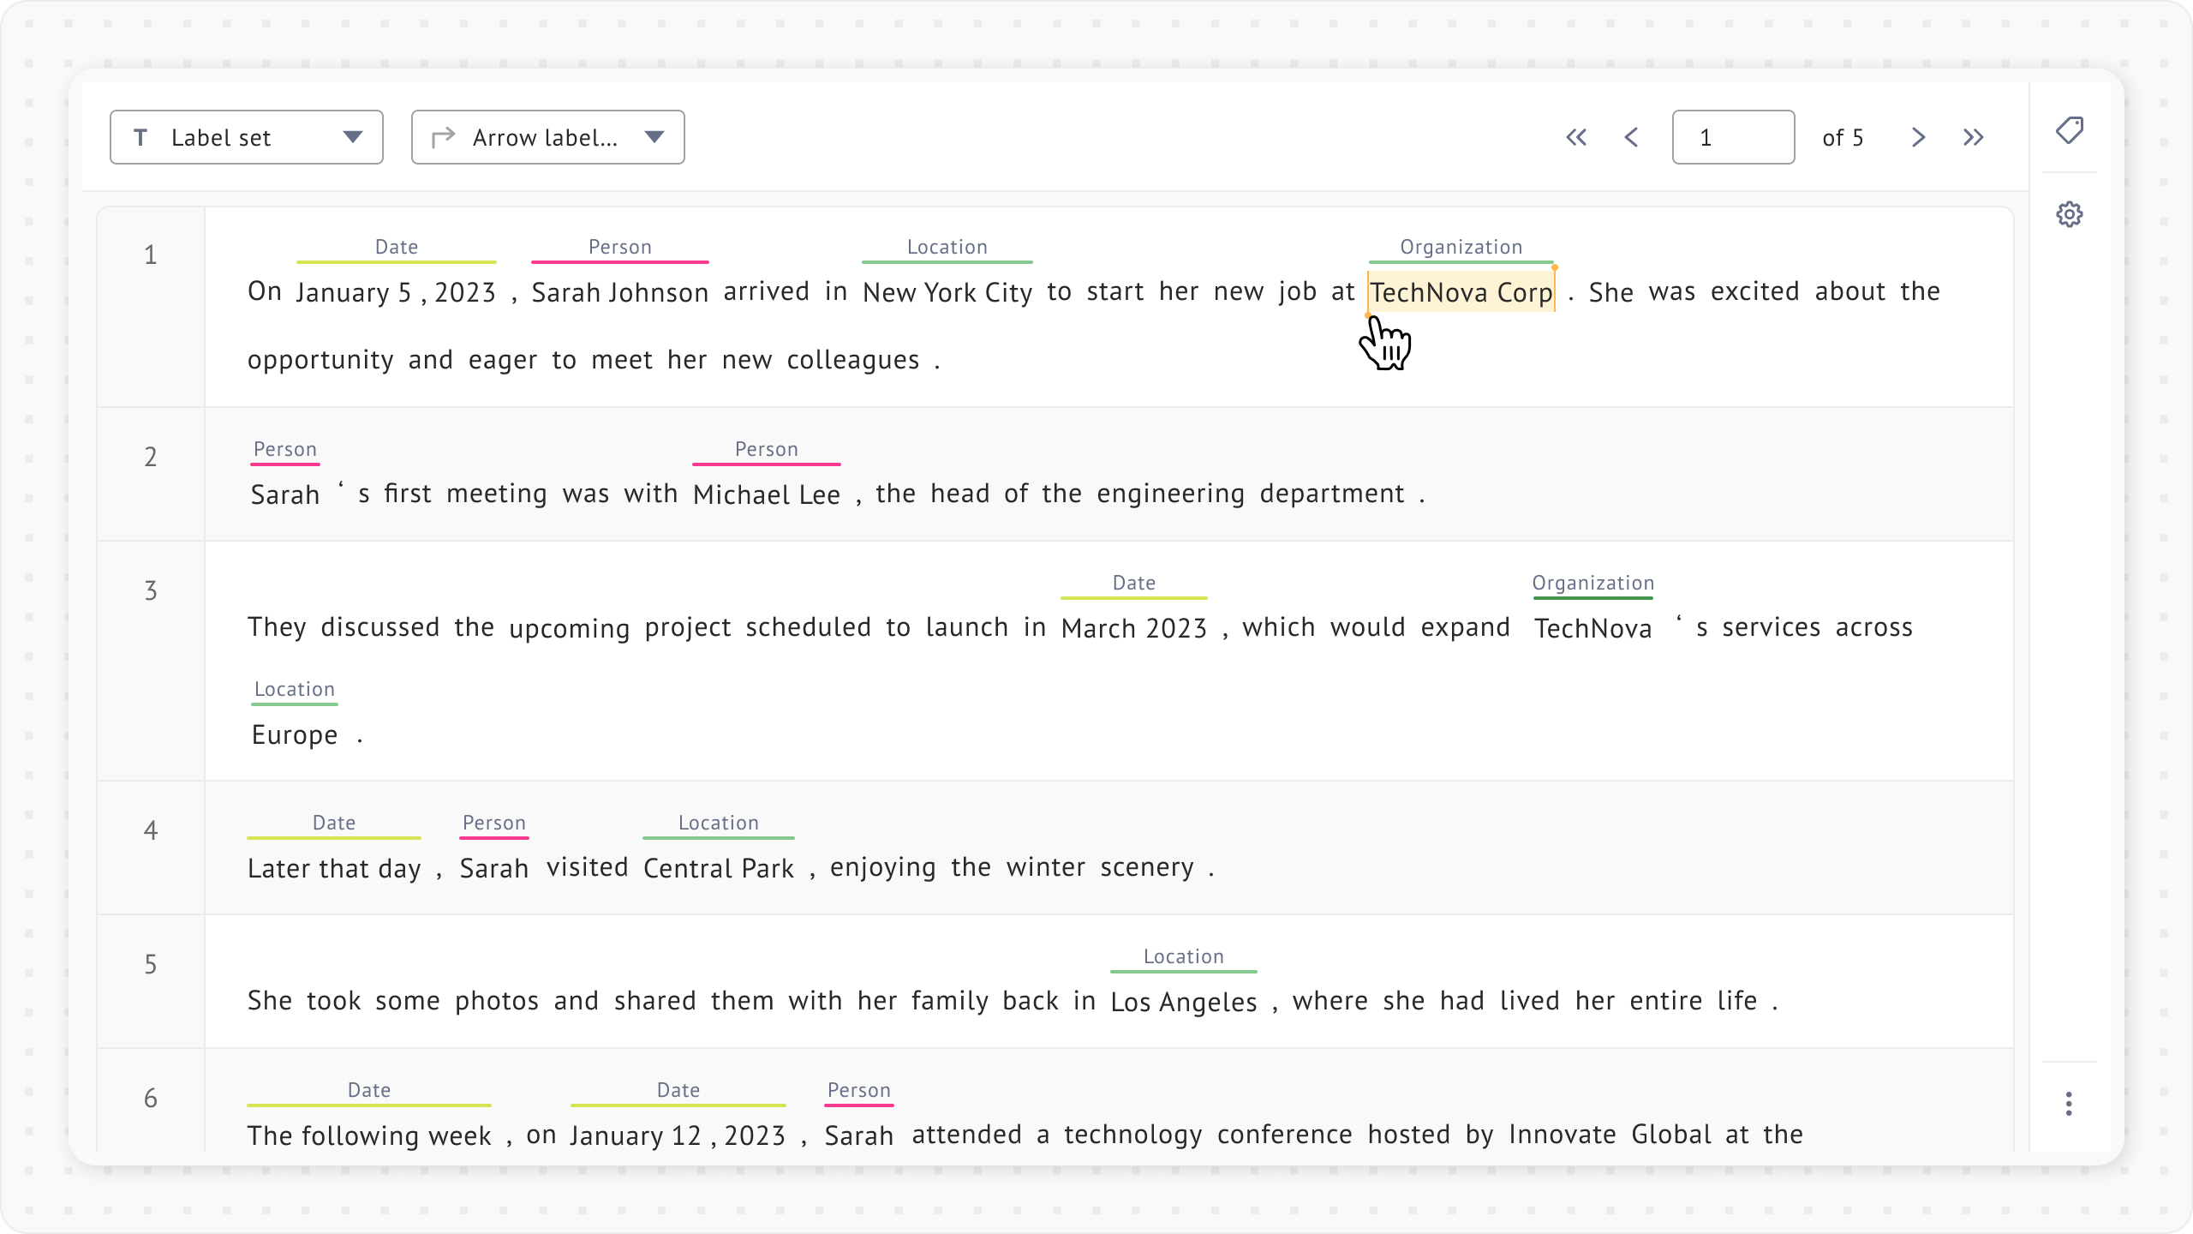Click the tag icon in right sidebar
The width and height of the screenshot is (2193, 1234).
click(2070, 131)
